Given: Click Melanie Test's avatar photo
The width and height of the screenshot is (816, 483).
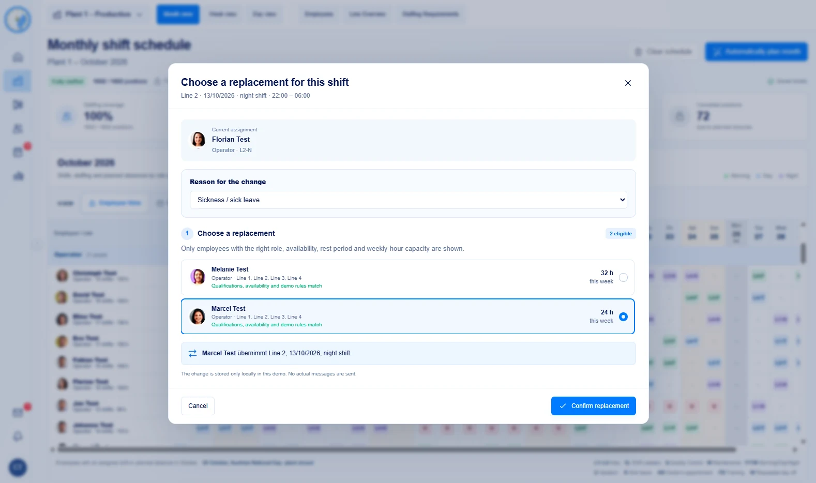Looking at the screenshot, I should pyautogui.click(x=198, y=277).
